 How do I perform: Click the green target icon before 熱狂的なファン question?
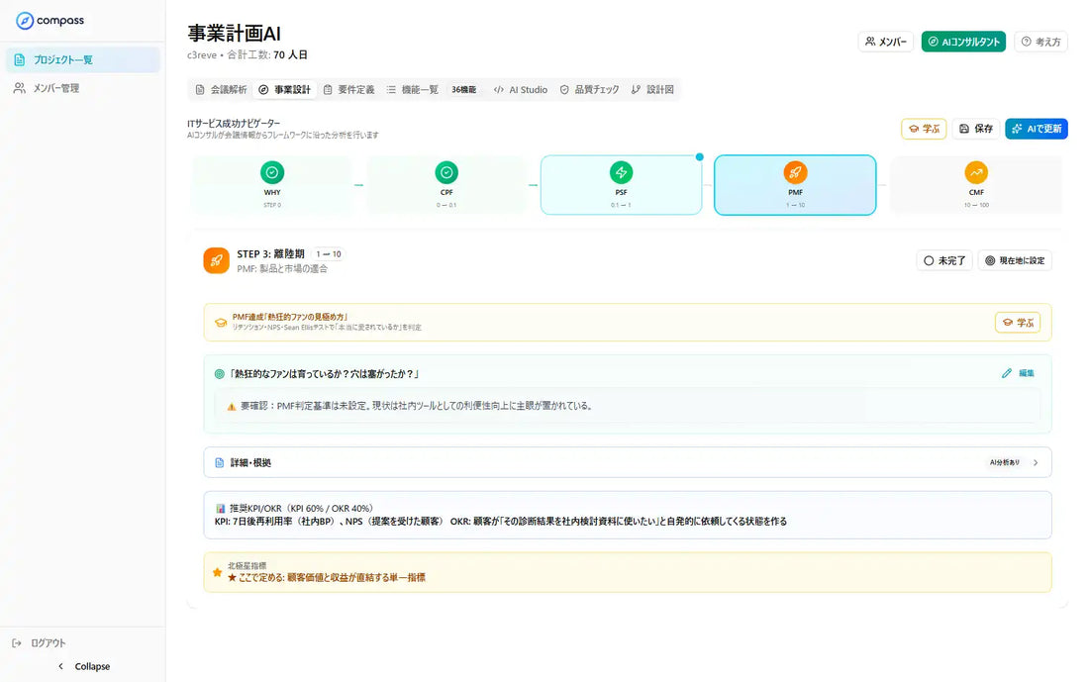[x=220, y=374]
